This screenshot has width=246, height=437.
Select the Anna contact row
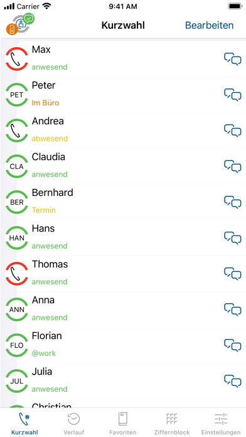click(123, 310)
